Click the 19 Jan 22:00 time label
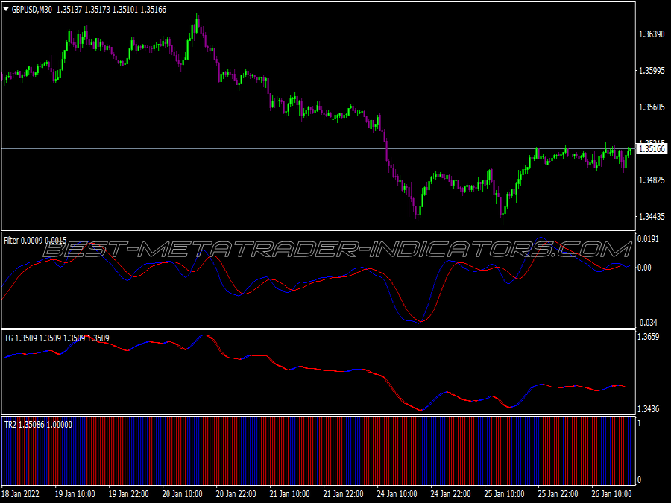The image size is (671, 503). (128, 494)
